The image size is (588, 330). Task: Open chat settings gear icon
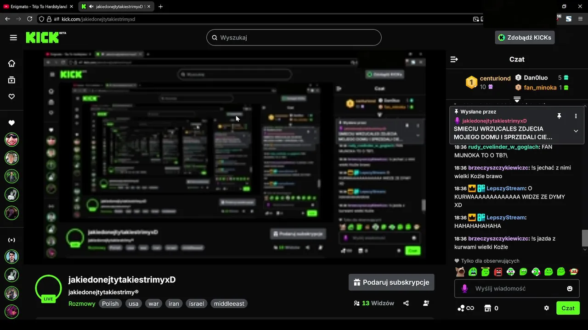(547, 308)
